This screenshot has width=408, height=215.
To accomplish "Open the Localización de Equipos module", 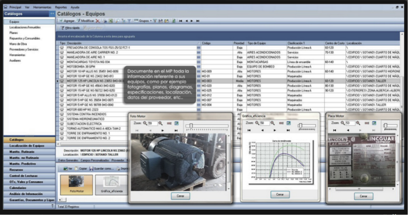I will click(29, 146).
